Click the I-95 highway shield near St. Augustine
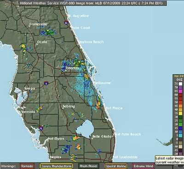Viewport: 184px width, 169px height. click(66, 23)
